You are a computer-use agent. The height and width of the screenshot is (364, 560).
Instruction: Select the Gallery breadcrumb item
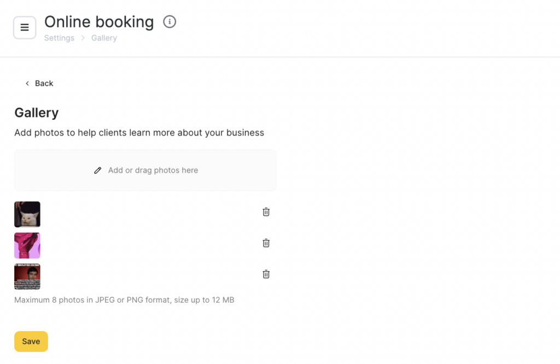point(104,38)
